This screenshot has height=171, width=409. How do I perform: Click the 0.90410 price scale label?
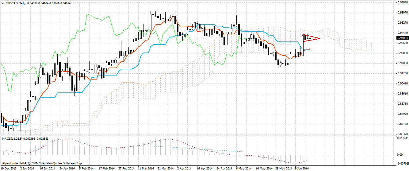pyautogui.click(x=402, y=84)
